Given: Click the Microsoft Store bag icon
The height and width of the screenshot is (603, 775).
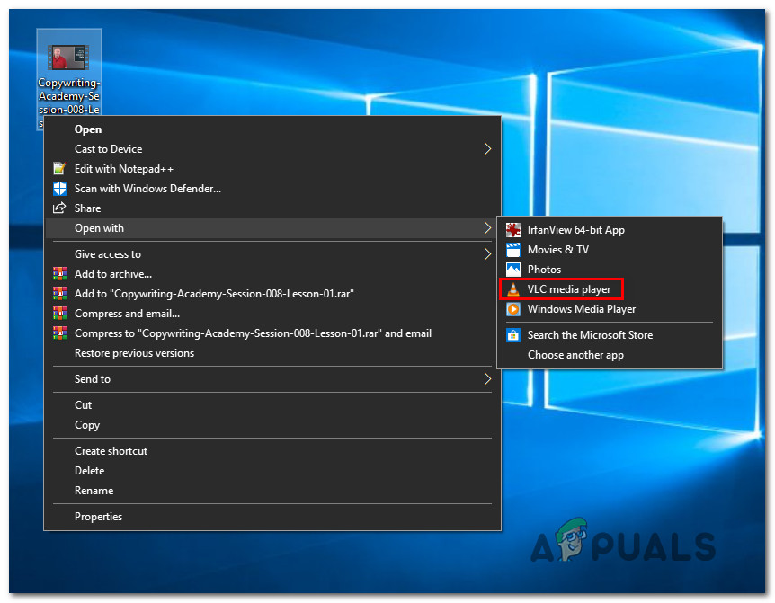Looking at the screenshot, I should click(513, 335).
